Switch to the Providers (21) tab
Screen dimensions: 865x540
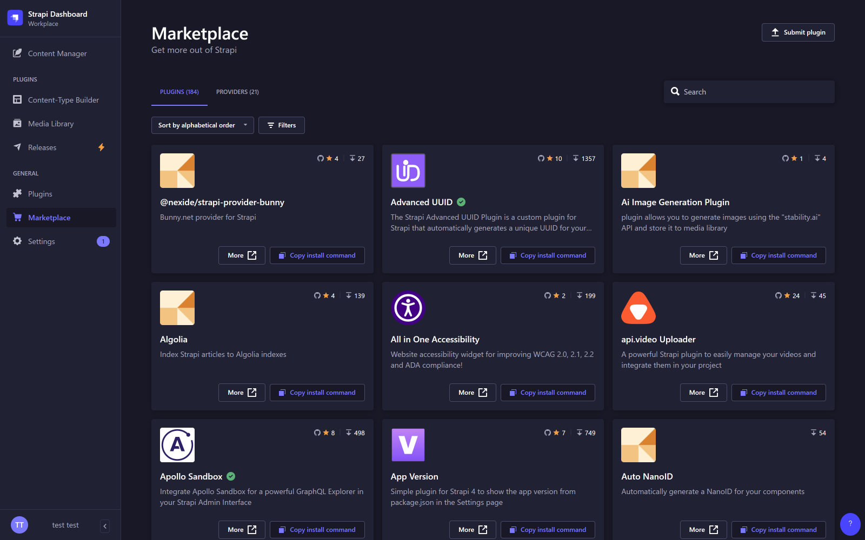pos(237,92)
